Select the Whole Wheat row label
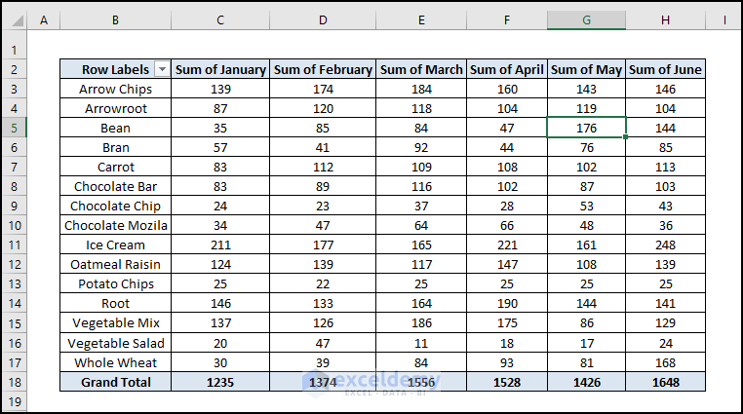The height and width of the screenshot is (414, 743). (115, 362)
